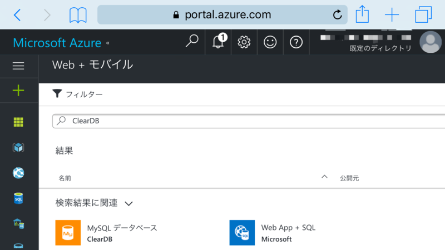Screen dimensions: 445x250
Task: Collapse sidebar with double chevron
Action: (108, 43)
